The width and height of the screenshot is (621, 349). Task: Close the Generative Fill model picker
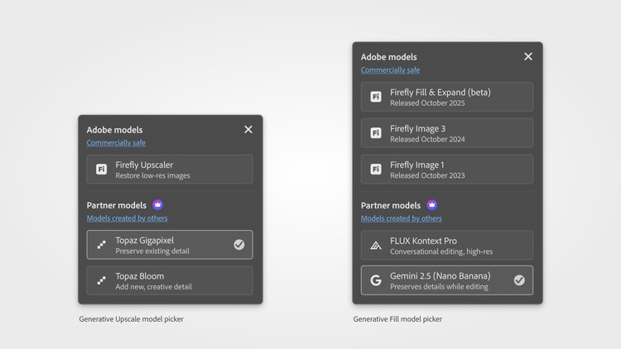pos(528,56)
